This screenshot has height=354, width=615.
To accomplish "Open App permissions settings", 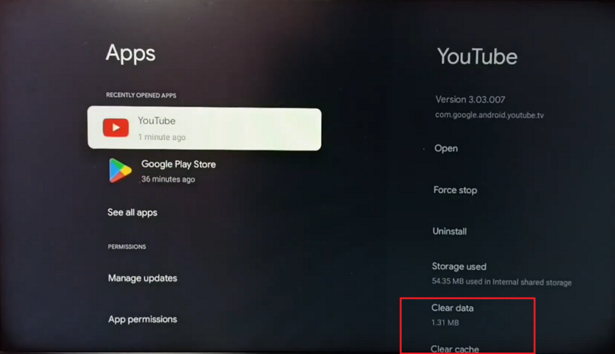I will pos(142,319).
